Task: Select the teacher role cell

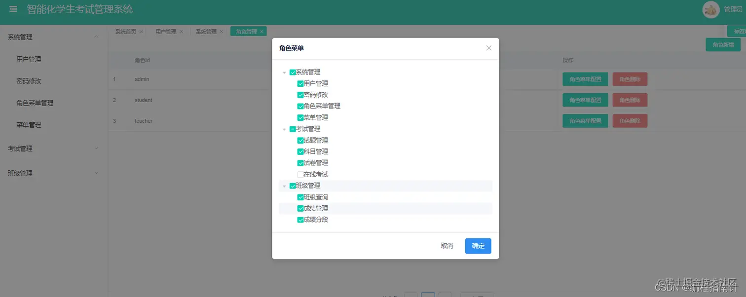Action: point(144,121)
